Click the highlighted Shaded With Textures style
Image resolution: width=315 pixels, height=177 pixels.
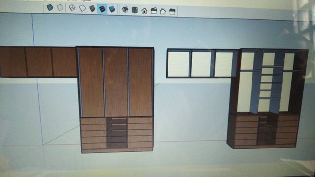click(x=102, y=9)
